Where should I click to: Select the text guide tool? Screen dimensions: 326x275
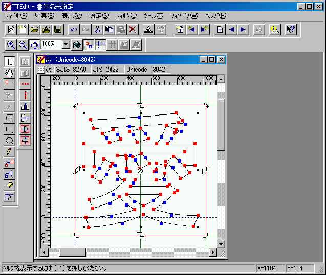click(9, 196)
